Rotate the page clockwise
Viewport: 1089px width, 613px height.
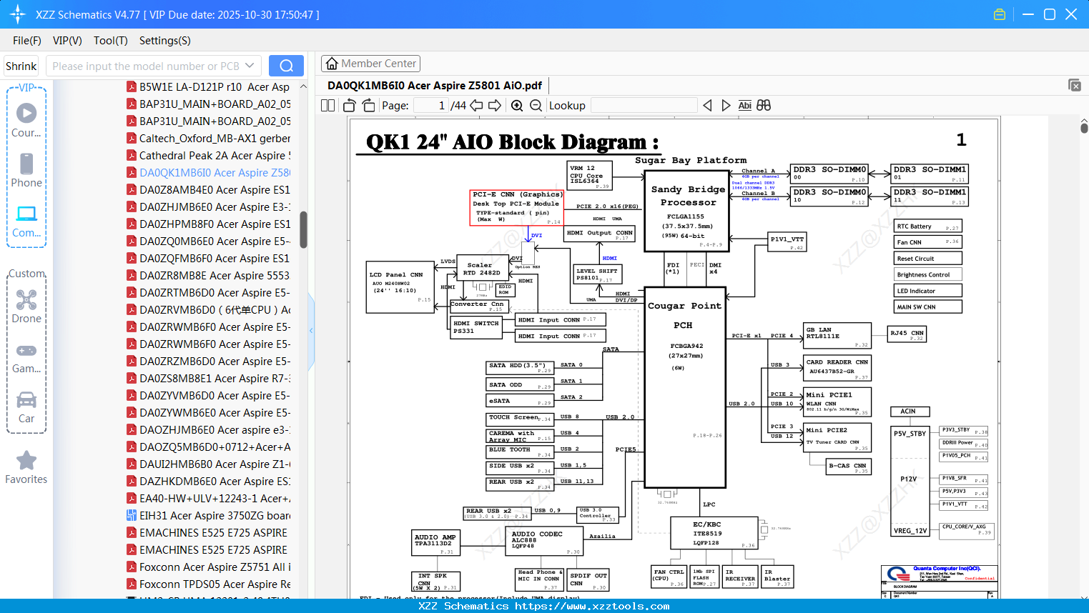(x=368, y=106)
